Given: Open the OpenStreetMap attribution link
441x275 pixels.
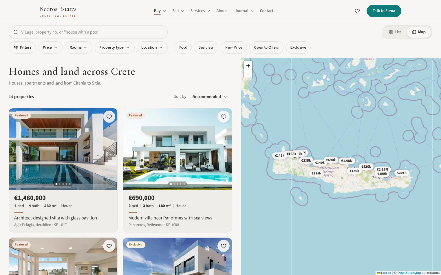Looking at the screenshot, I should click(409, 273).
